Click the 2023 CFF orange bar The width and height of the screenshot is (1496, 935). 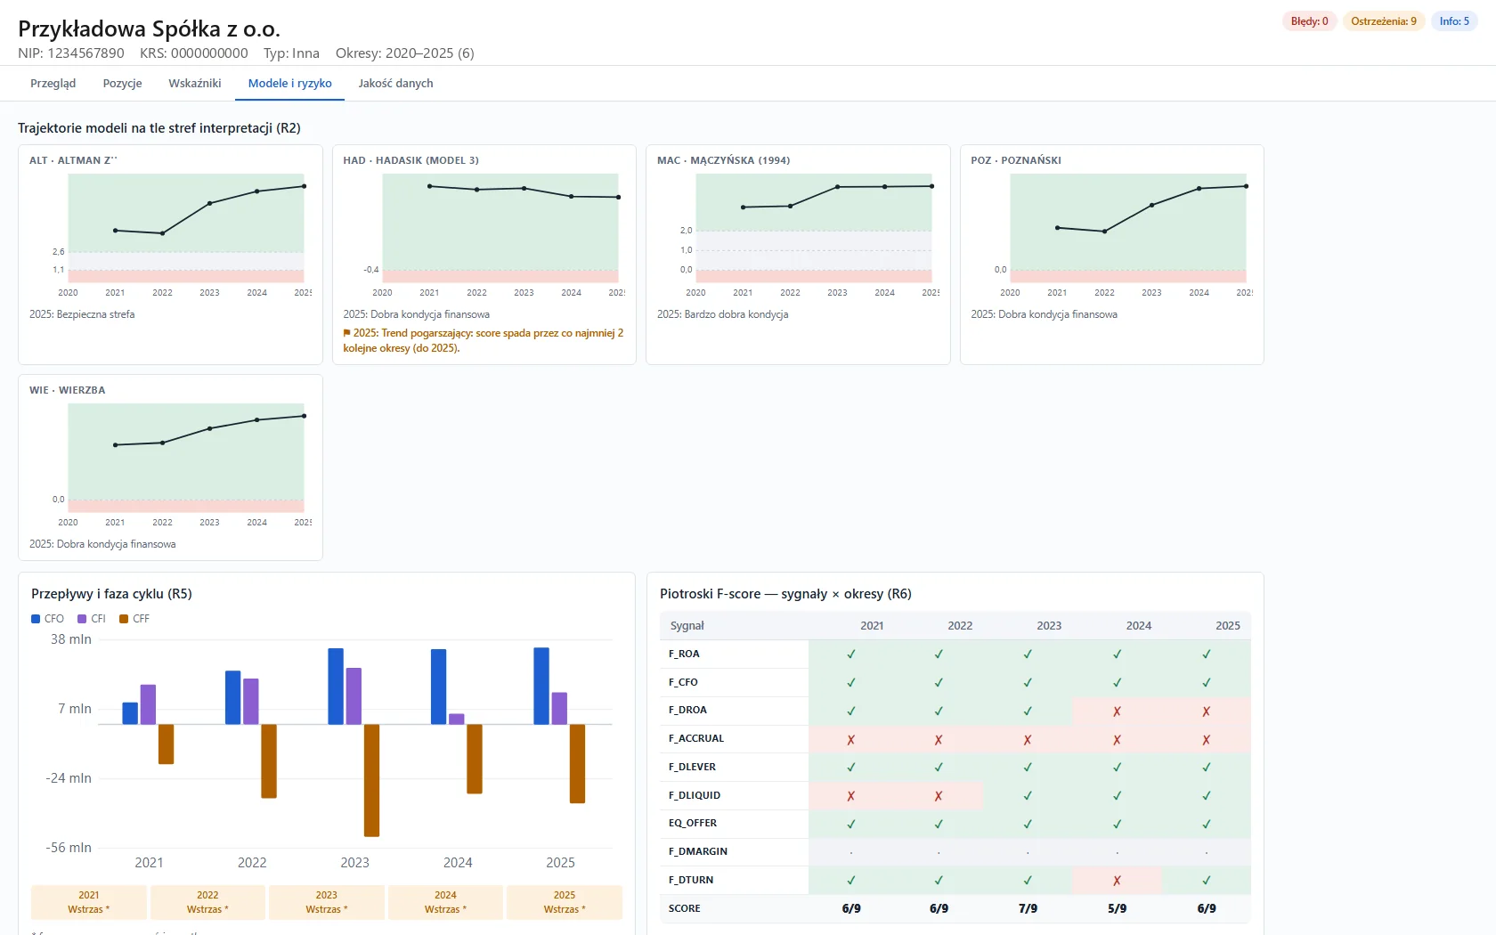(x=371, y=780)
